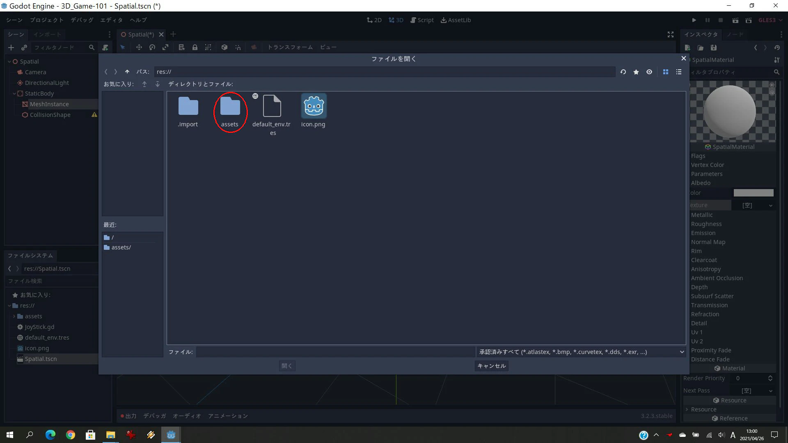Collapse the Spatial root node
The width and height of the screenshot is (788, 443).
coord(9,62)
